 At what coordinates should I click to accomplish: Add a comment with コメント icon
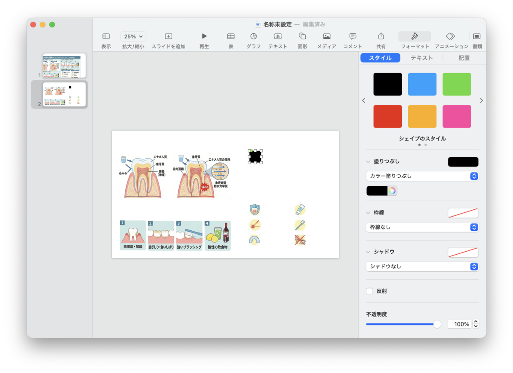[353, 37]
